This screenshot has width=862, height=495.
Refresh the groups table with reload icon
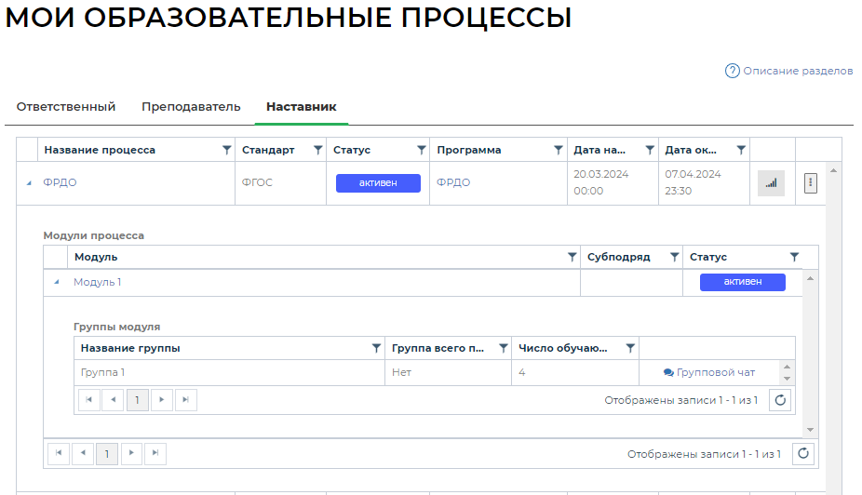[781, 400]
